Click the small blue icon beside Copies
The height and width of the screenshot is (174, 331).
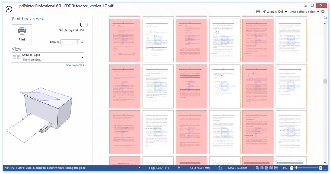[x=82, y=42]
